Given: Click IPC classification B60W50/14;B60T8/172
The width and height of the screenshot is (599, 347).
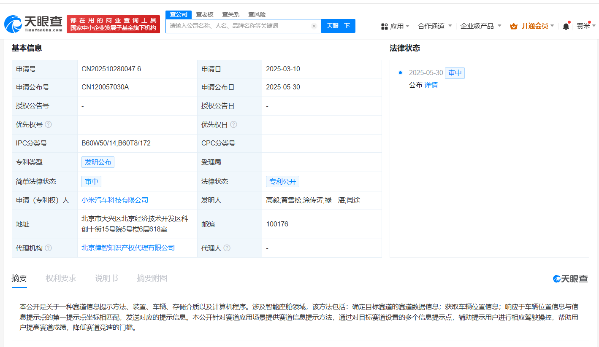Looking at the screenshot, I should pos(116,143).
